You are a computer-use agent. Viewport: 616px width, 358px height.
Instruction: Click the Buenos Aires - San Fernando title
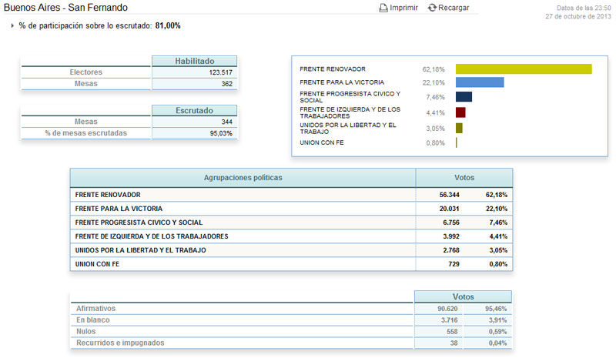pos(66,8)
